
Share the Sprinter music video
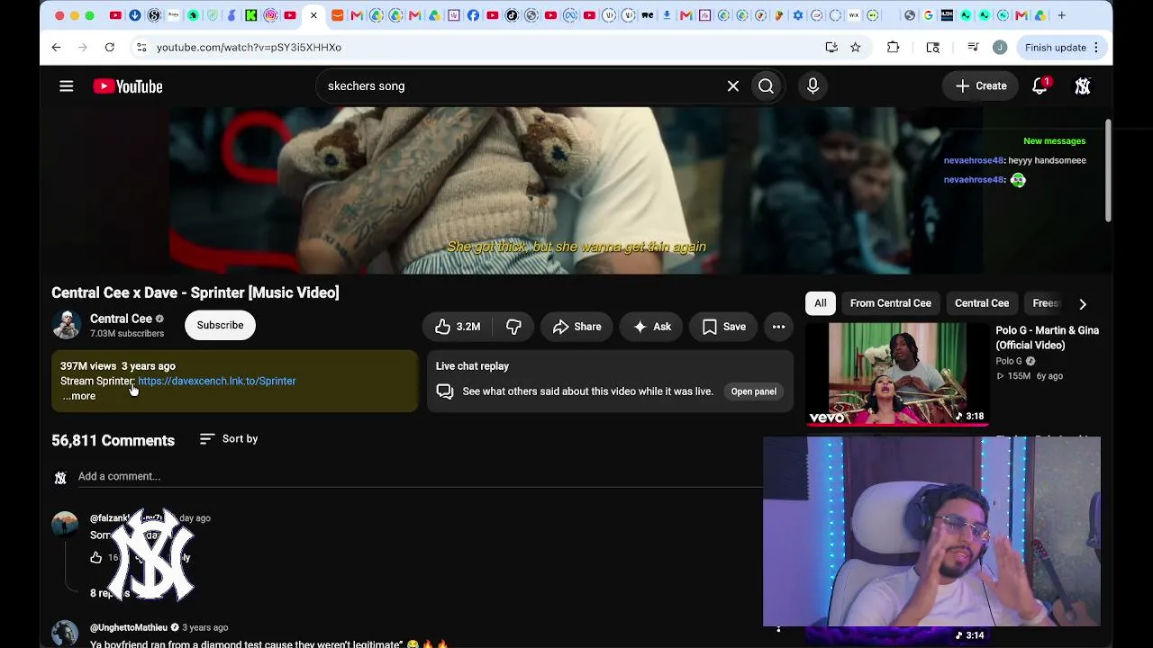pyautogui.click(x=576, y=327)
